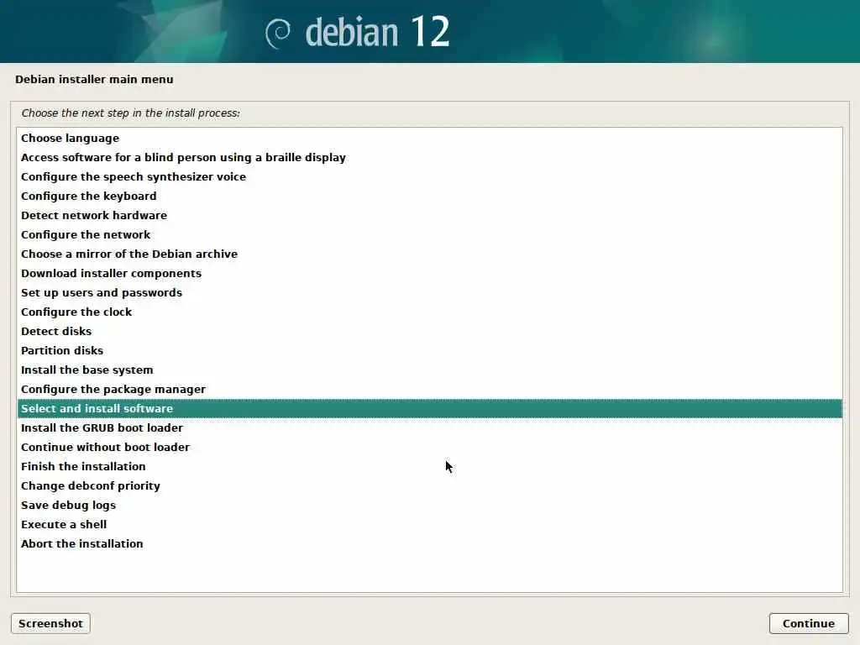Choose 'Configure the clock' entry
The width and height of the screenshot is (860, 645).
click(x=429, y=312)
